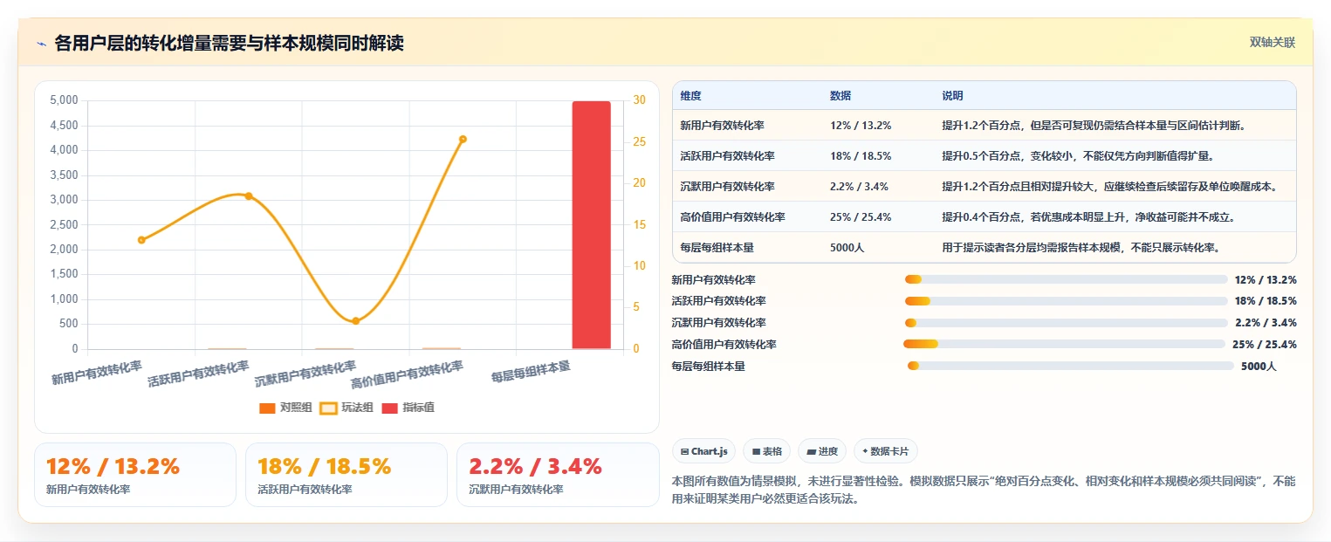Click the 30 right axis label

(639, 100)
